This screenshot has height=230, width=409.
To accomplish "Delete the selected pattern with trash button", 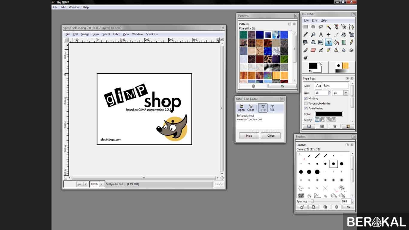I will pos(253,86).
